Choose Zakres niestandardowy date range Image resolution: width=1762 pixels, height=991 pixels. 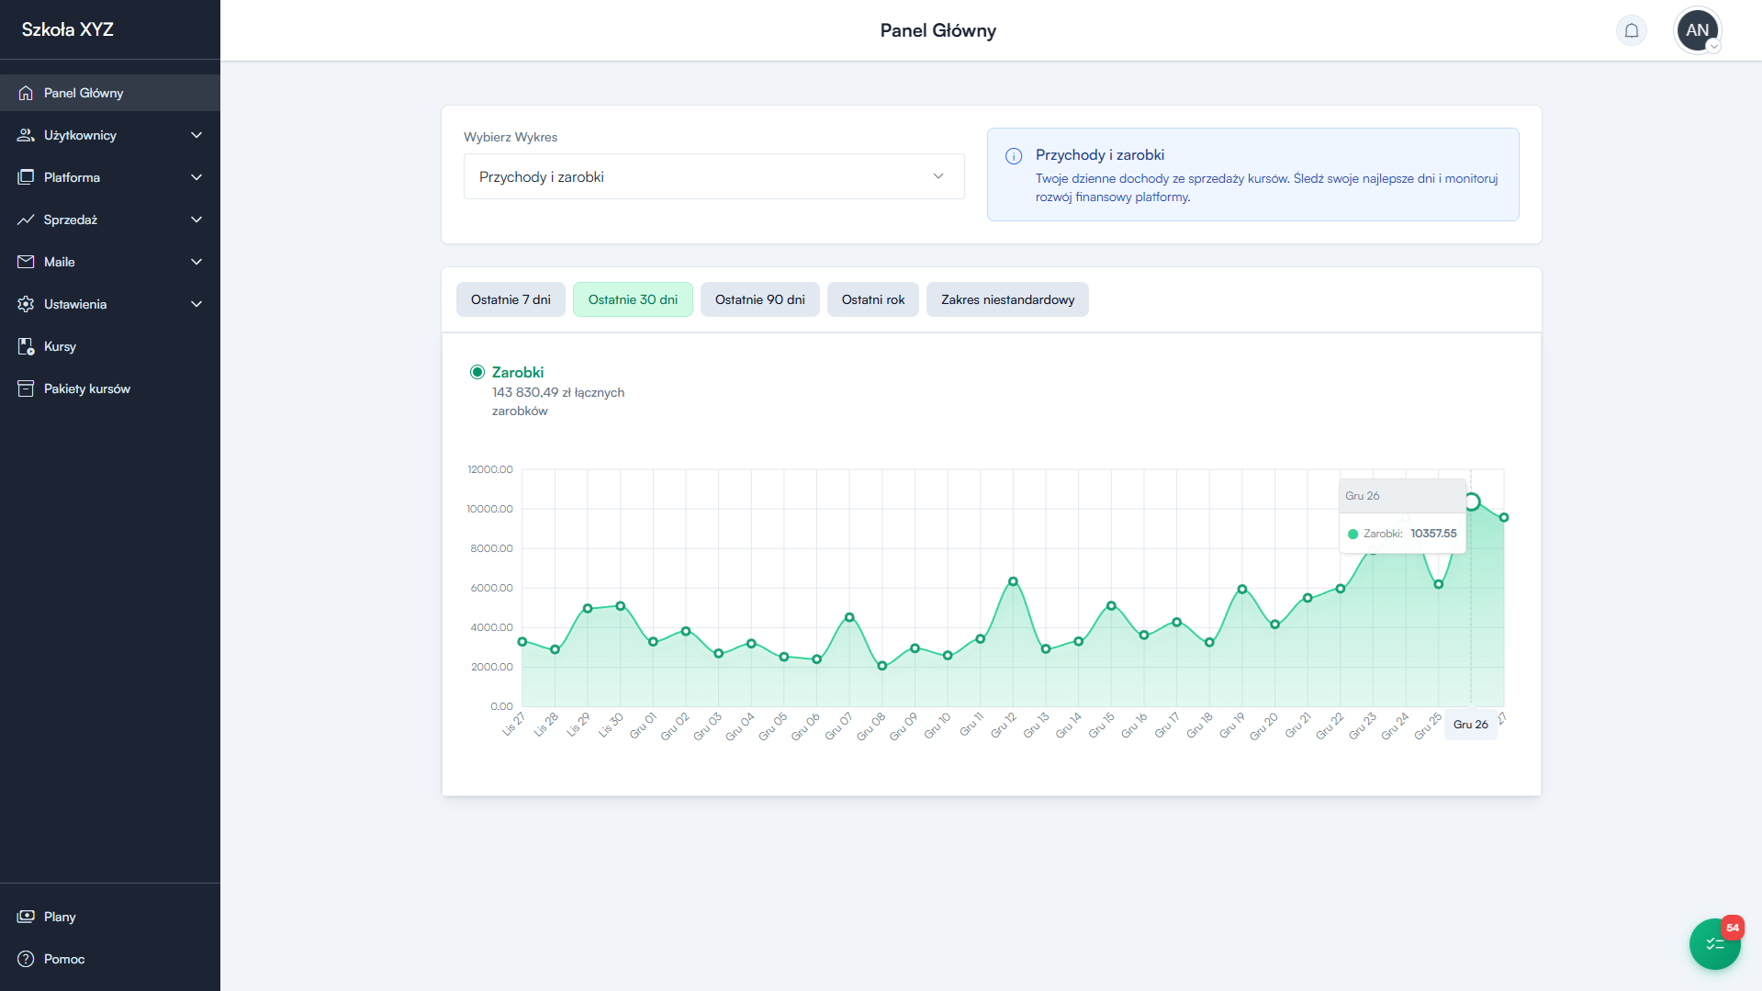1007,299
